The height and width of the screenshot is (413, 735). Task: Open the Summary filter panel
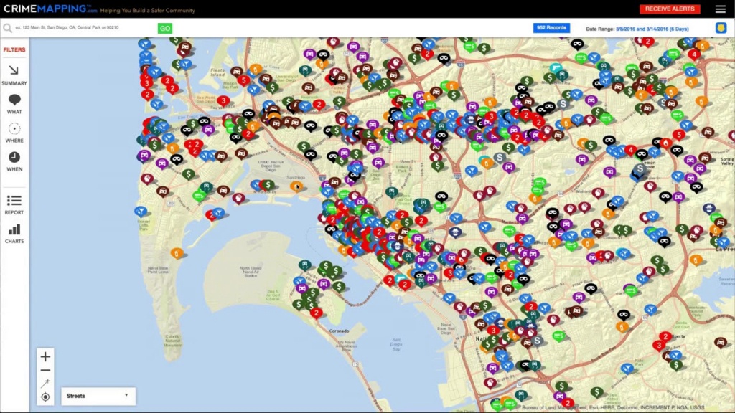[x=14, y=74]
